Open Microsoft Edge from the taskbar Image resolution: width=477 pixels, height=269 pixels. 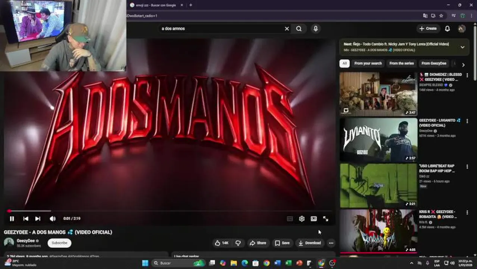click(x=245, y=263)
